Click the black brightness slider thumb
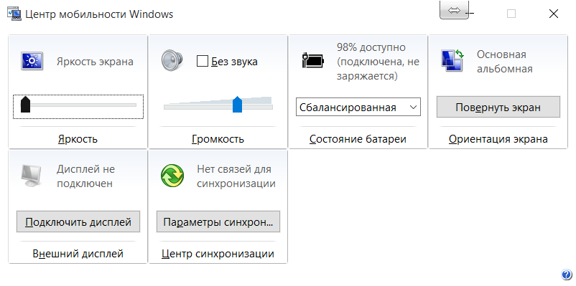Viewport: 576px width, 286px height. (25, 104)
